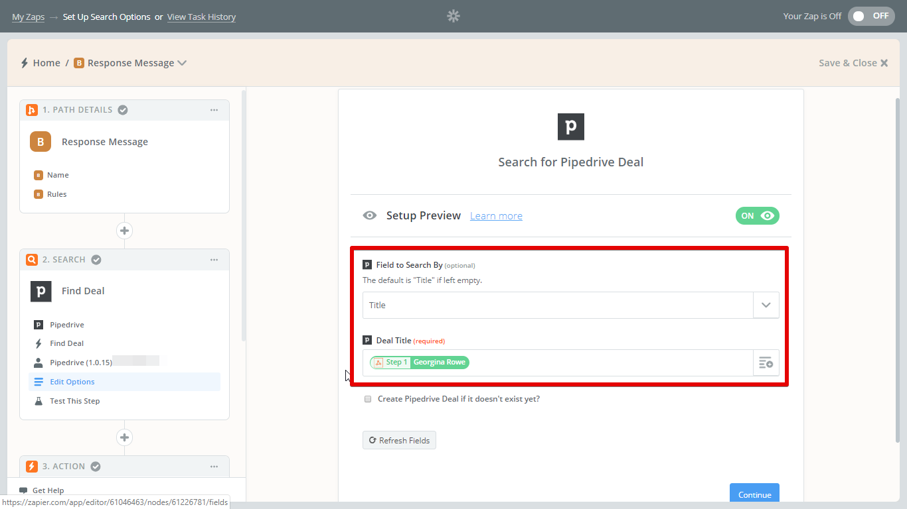This screenshot has height=509, width=907.
Task: Click the orange B path icon in breadcrumb
Action: coord(79,63)
